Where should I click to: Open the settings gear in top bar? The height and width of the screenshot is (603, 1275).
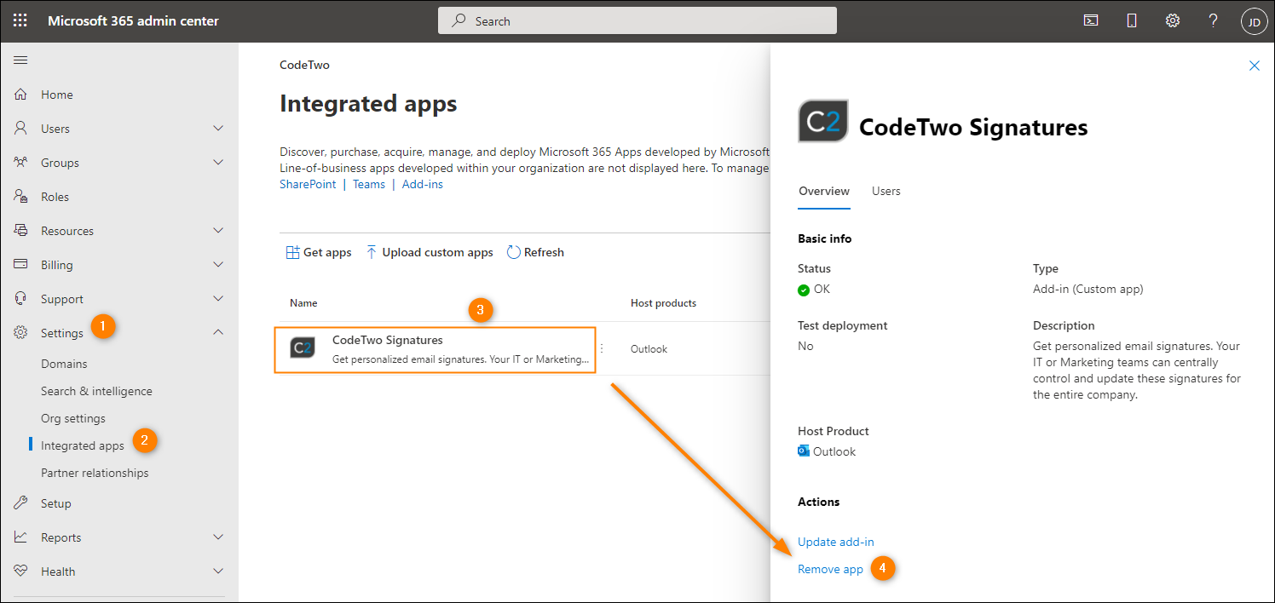coord(1173,20)
